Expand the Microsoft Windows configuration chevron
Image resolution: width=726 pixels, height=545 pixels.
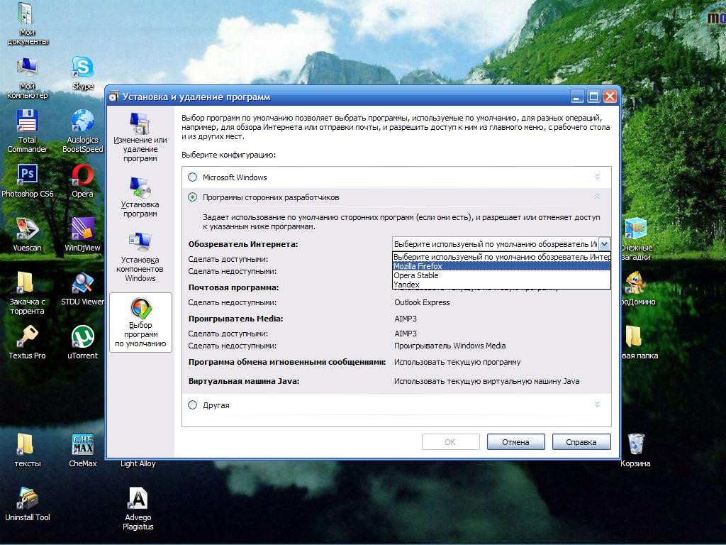[x=597, y=177]
